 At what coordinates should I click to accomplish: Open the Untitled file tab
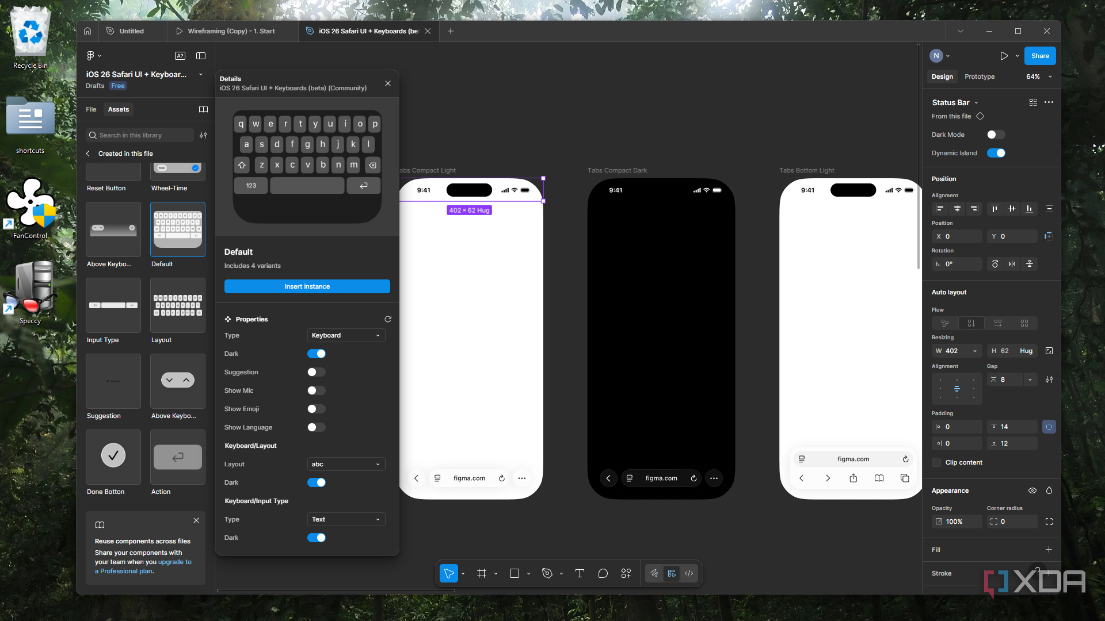point(132,31)
